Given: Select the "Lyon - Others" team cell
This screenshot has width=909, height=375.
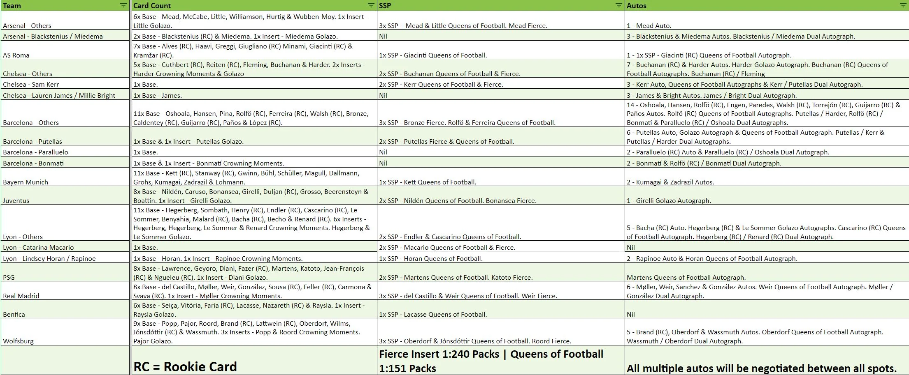Looking at the screenshot, I should (66, 223).
